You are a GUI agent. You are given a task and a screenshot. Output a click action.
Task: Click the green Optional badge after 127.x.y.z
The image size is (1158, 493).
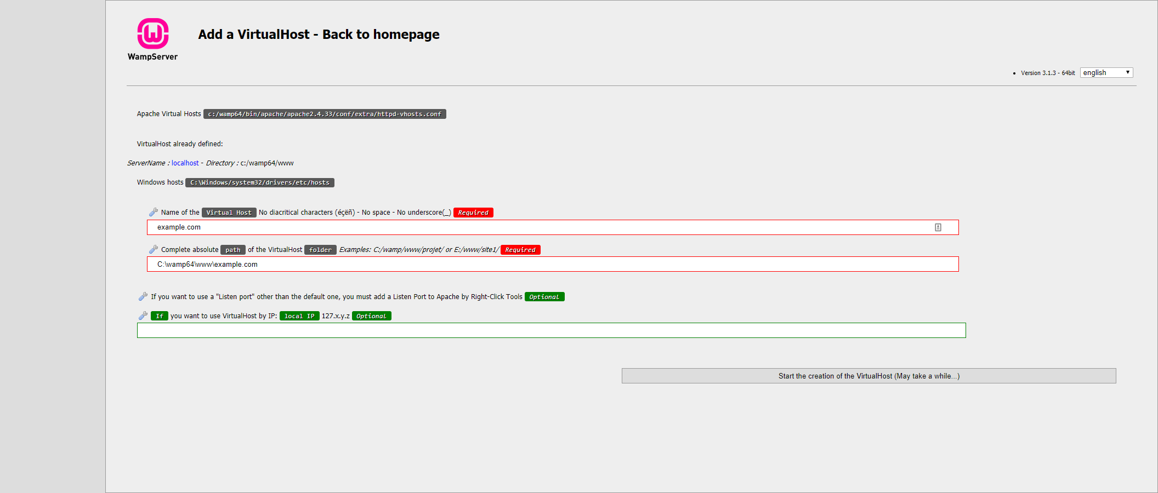click(371, 316)
